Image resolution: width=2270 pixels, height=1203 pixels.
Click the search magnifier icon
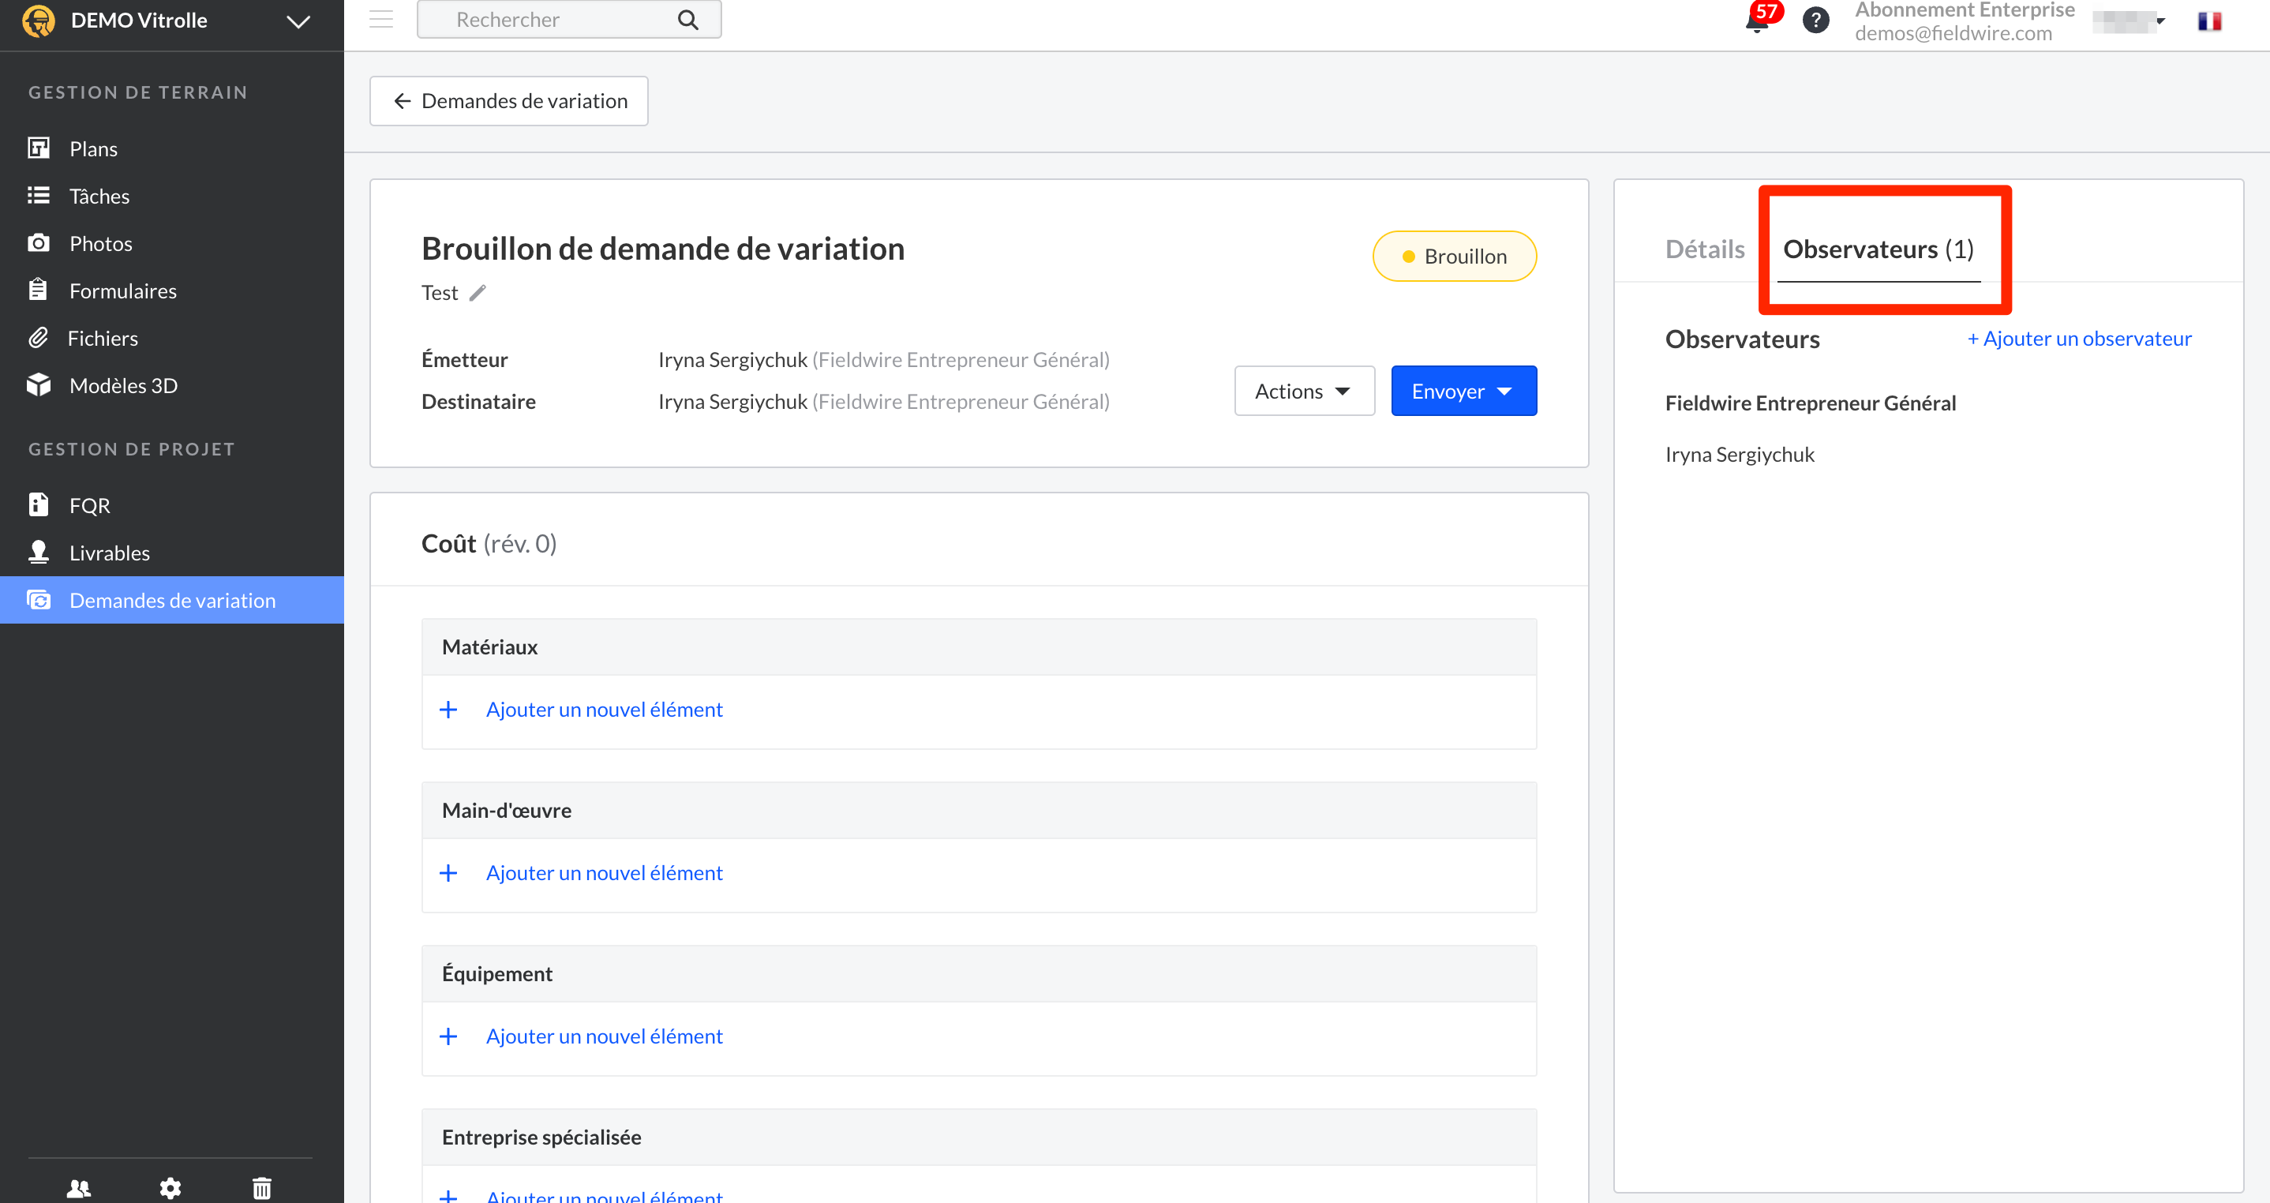pyautogui.click(x=687, y=20)
